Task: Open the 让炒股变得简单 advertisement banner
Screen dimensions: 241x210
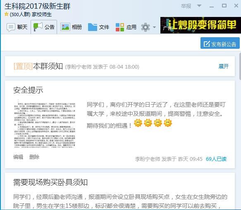Action: (200, 25)
